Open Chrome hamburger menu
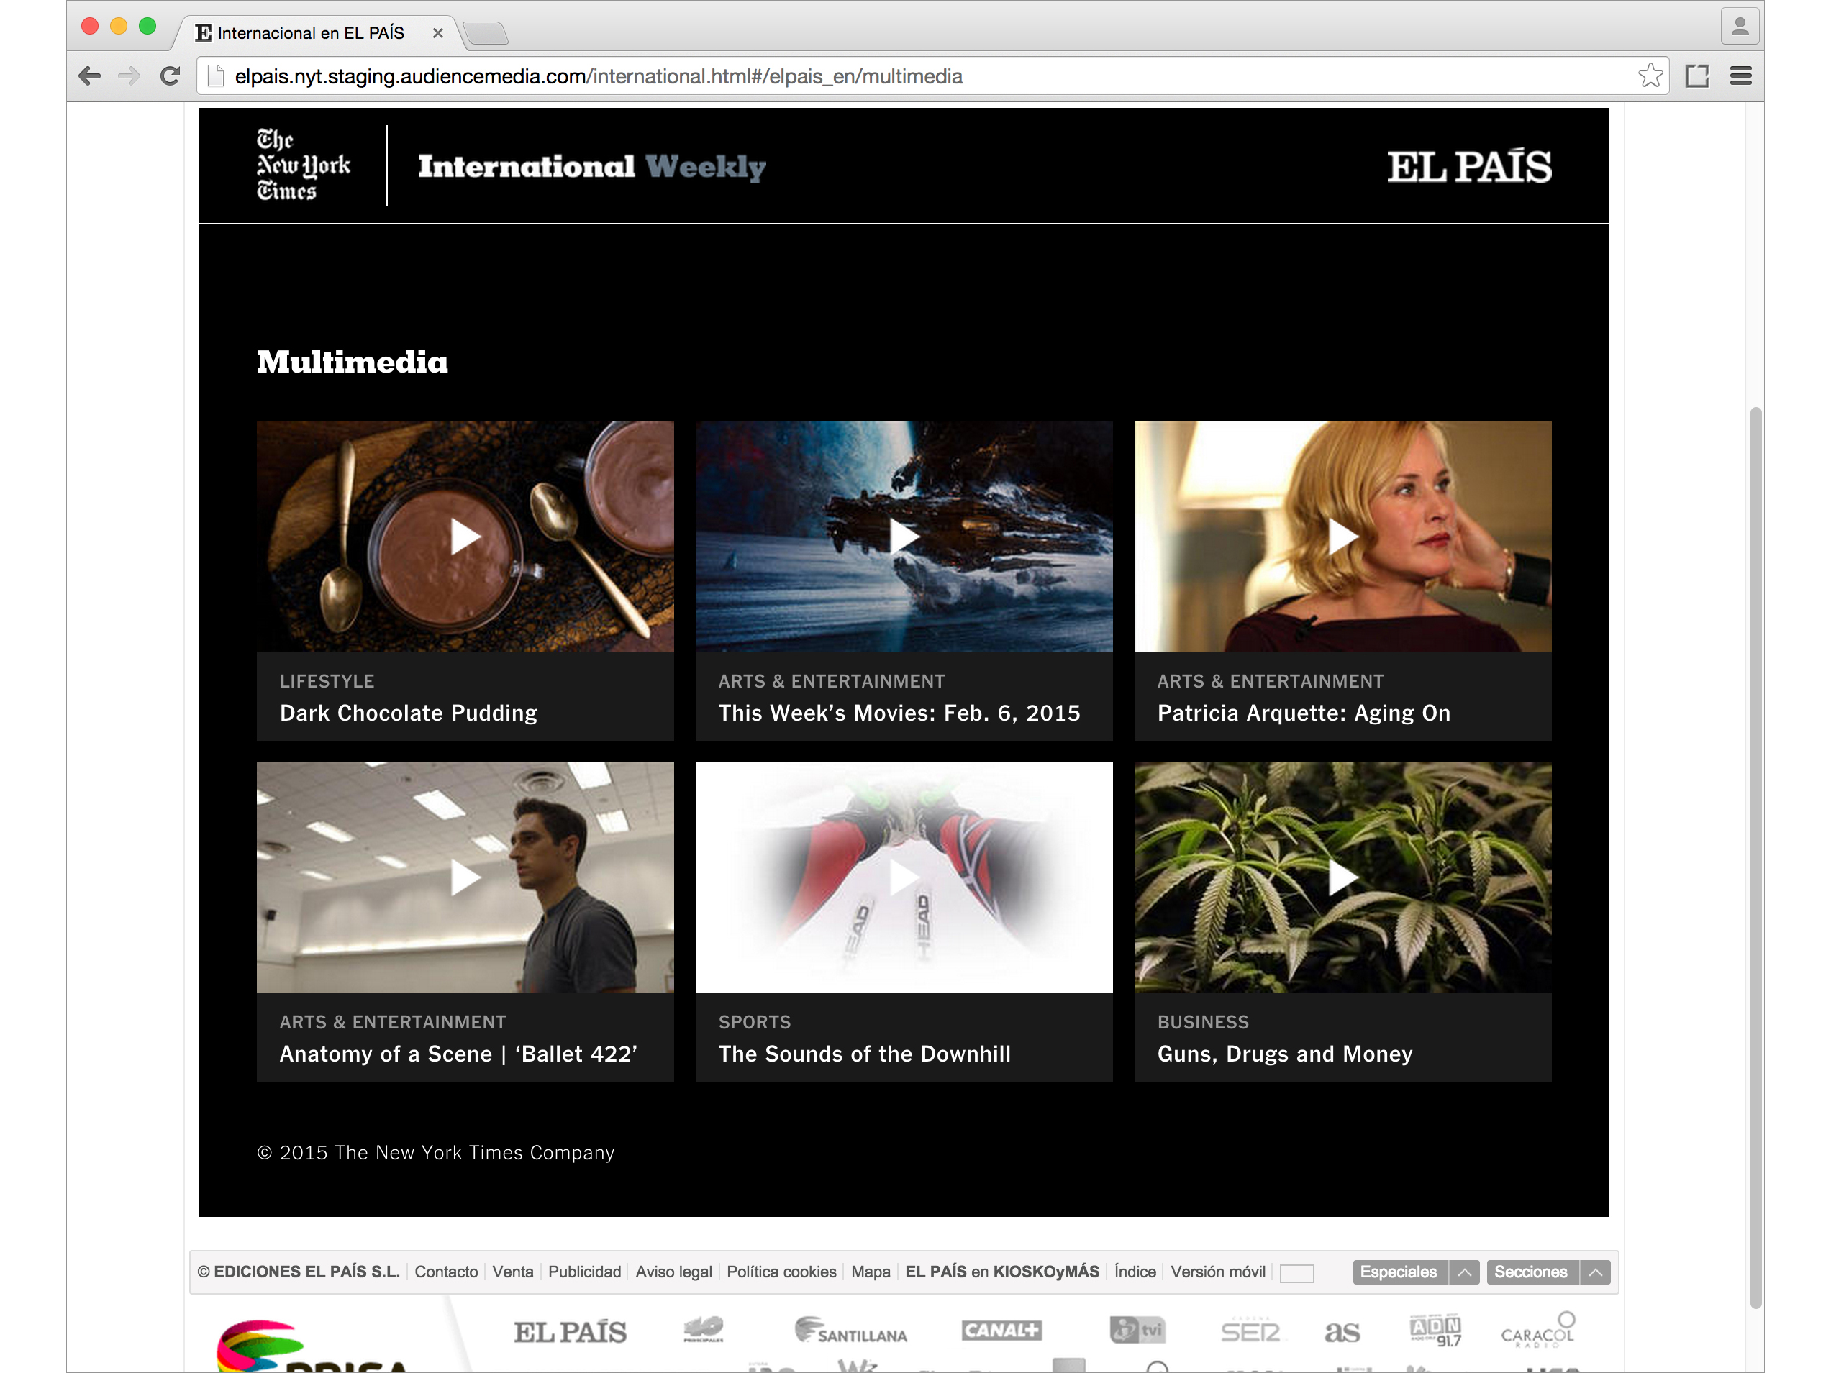The height and width of the screenshot is (1373, 1831). pyautogui.click(x=1741, y=76)
